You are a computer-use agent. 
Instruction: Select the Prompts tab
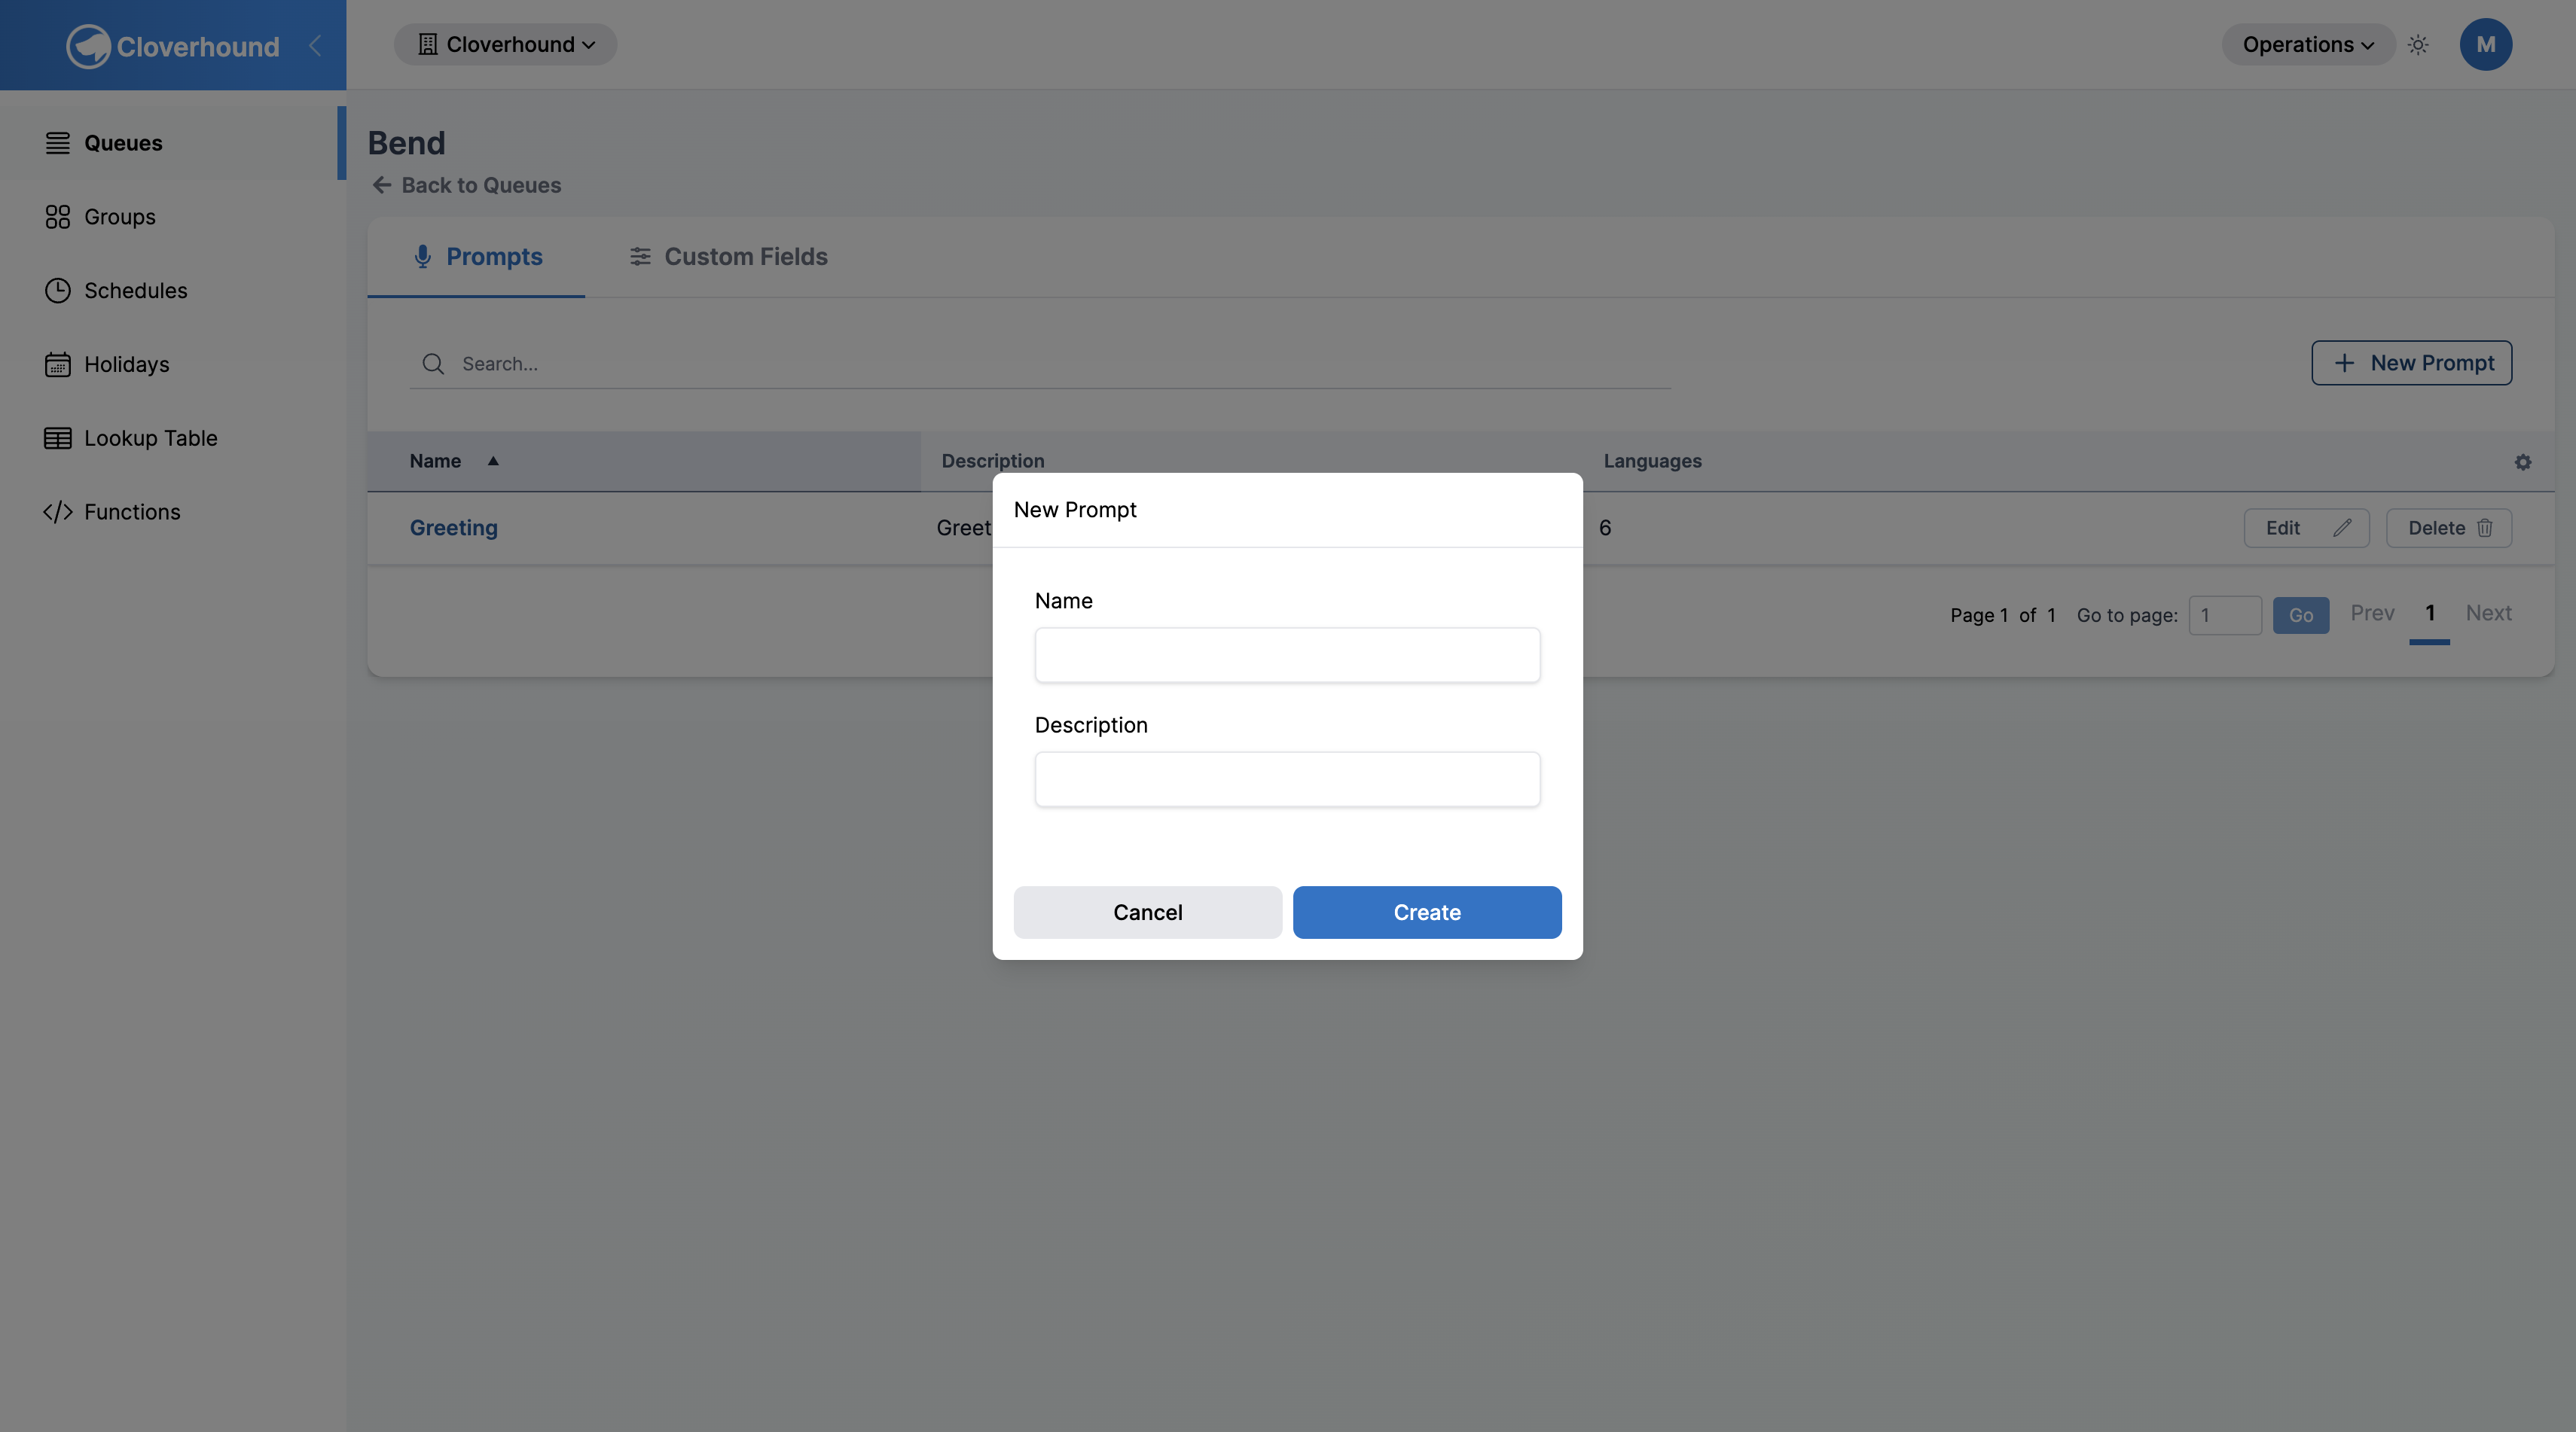coord(477,257)
